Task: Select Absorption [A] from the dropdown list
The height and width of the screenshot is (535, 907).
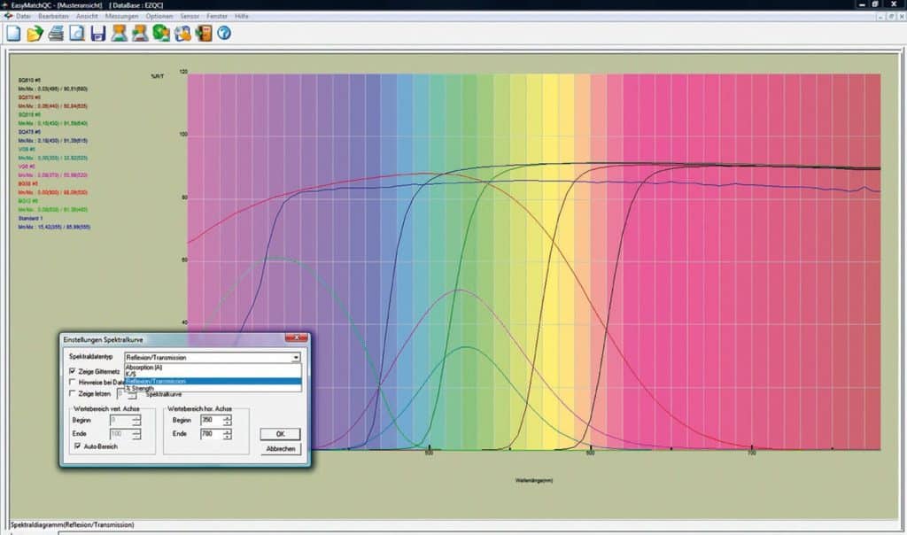Action: (213, 368)
